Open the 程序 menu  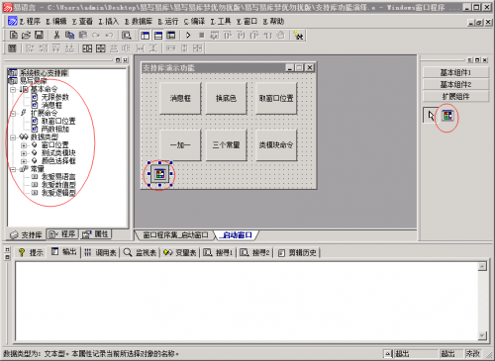click(30, 22)
